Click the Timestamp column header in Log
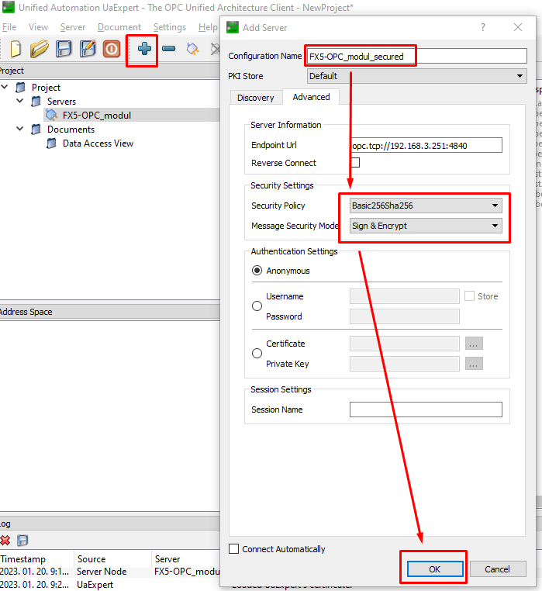 click(37, 559)
